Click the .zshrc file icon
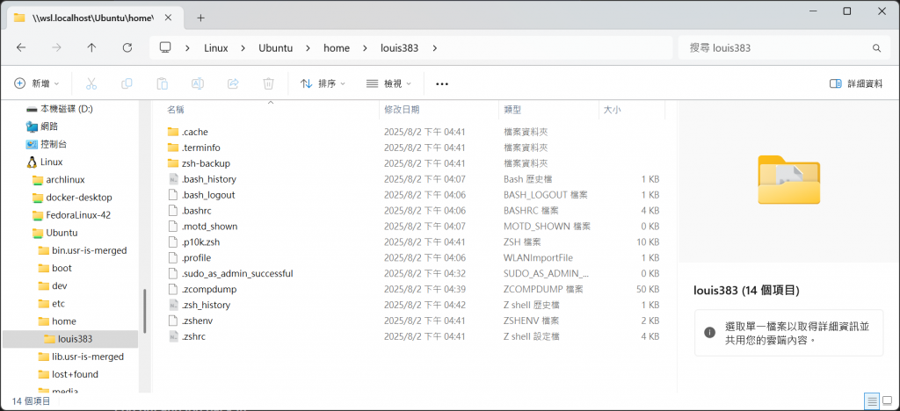This screenshot has width=900, height=411. click(174, 336)
